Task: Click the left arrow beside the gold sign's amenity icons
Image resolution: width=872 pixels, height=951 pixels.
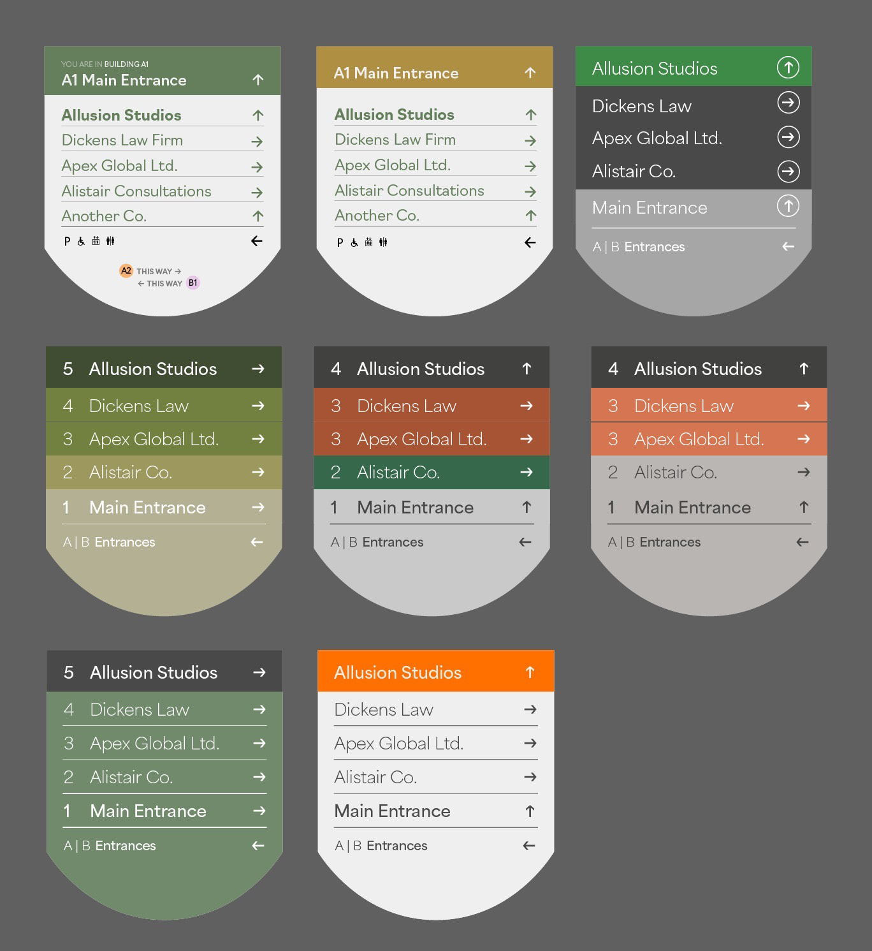Action: 530,242
